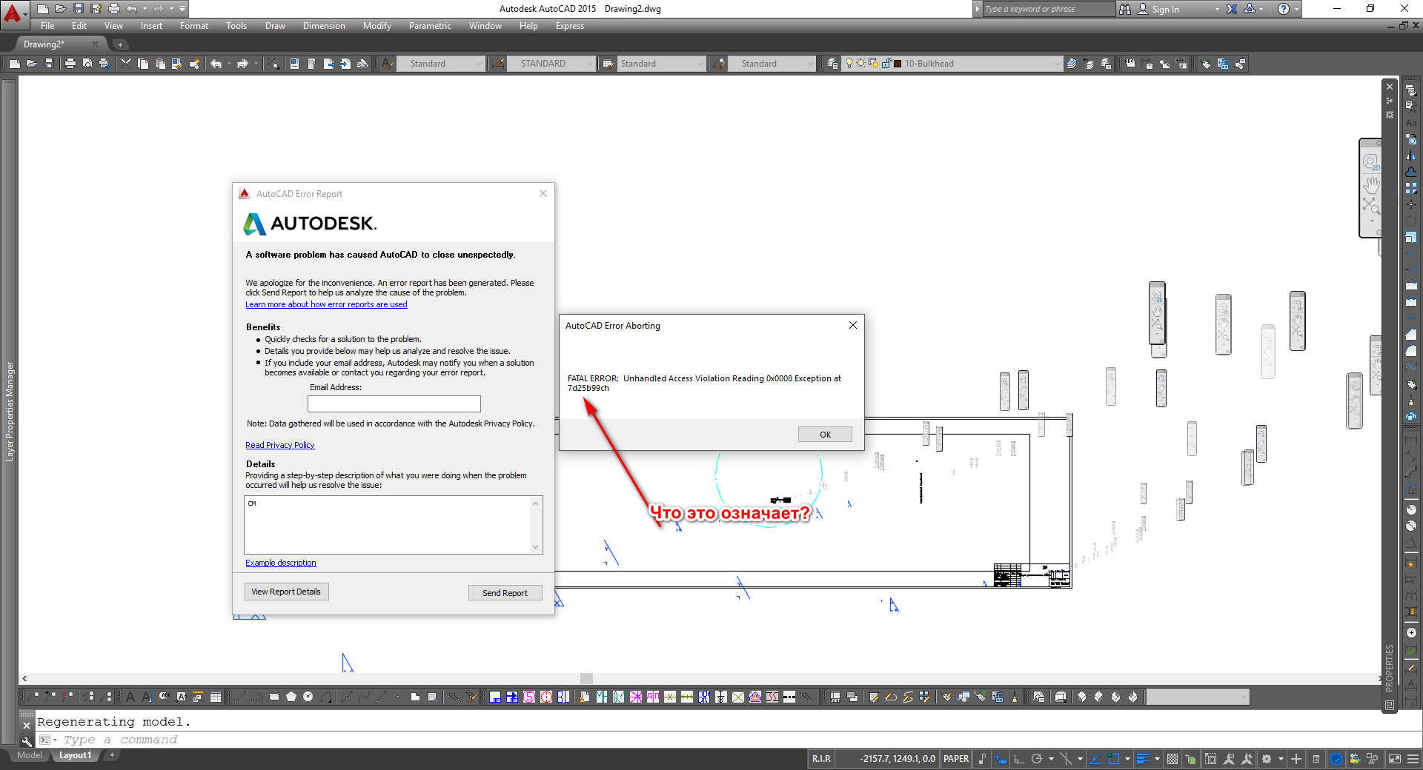Screen dimensions: 1423x770
Task: Open the Dimension Style STANDARD dropdown
Action: [551, 64]
